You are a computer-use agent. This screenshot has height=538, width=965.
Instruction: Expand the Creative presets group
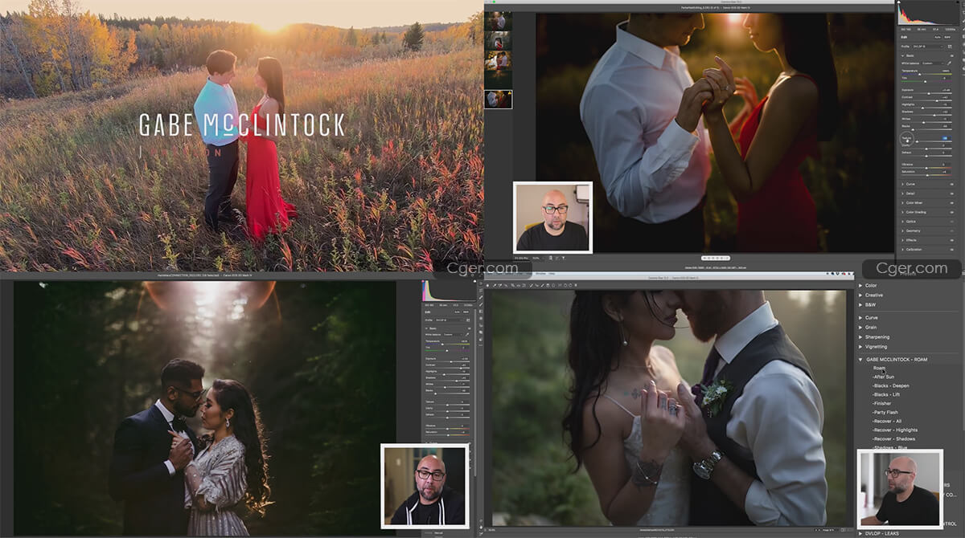[x=860, y=295]
